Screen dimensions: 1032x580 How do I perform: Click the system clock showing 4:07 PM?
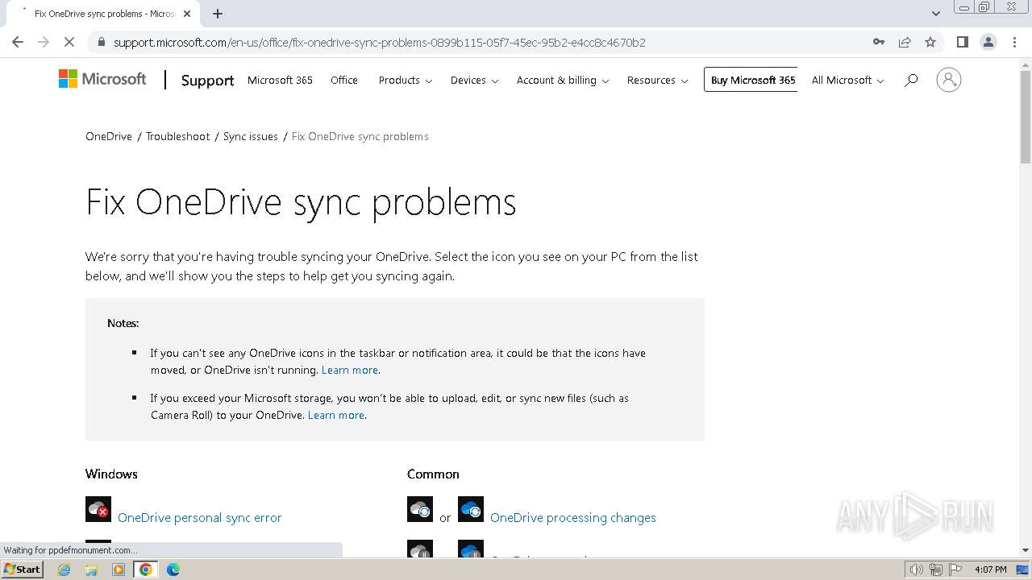tap(990, 570)
